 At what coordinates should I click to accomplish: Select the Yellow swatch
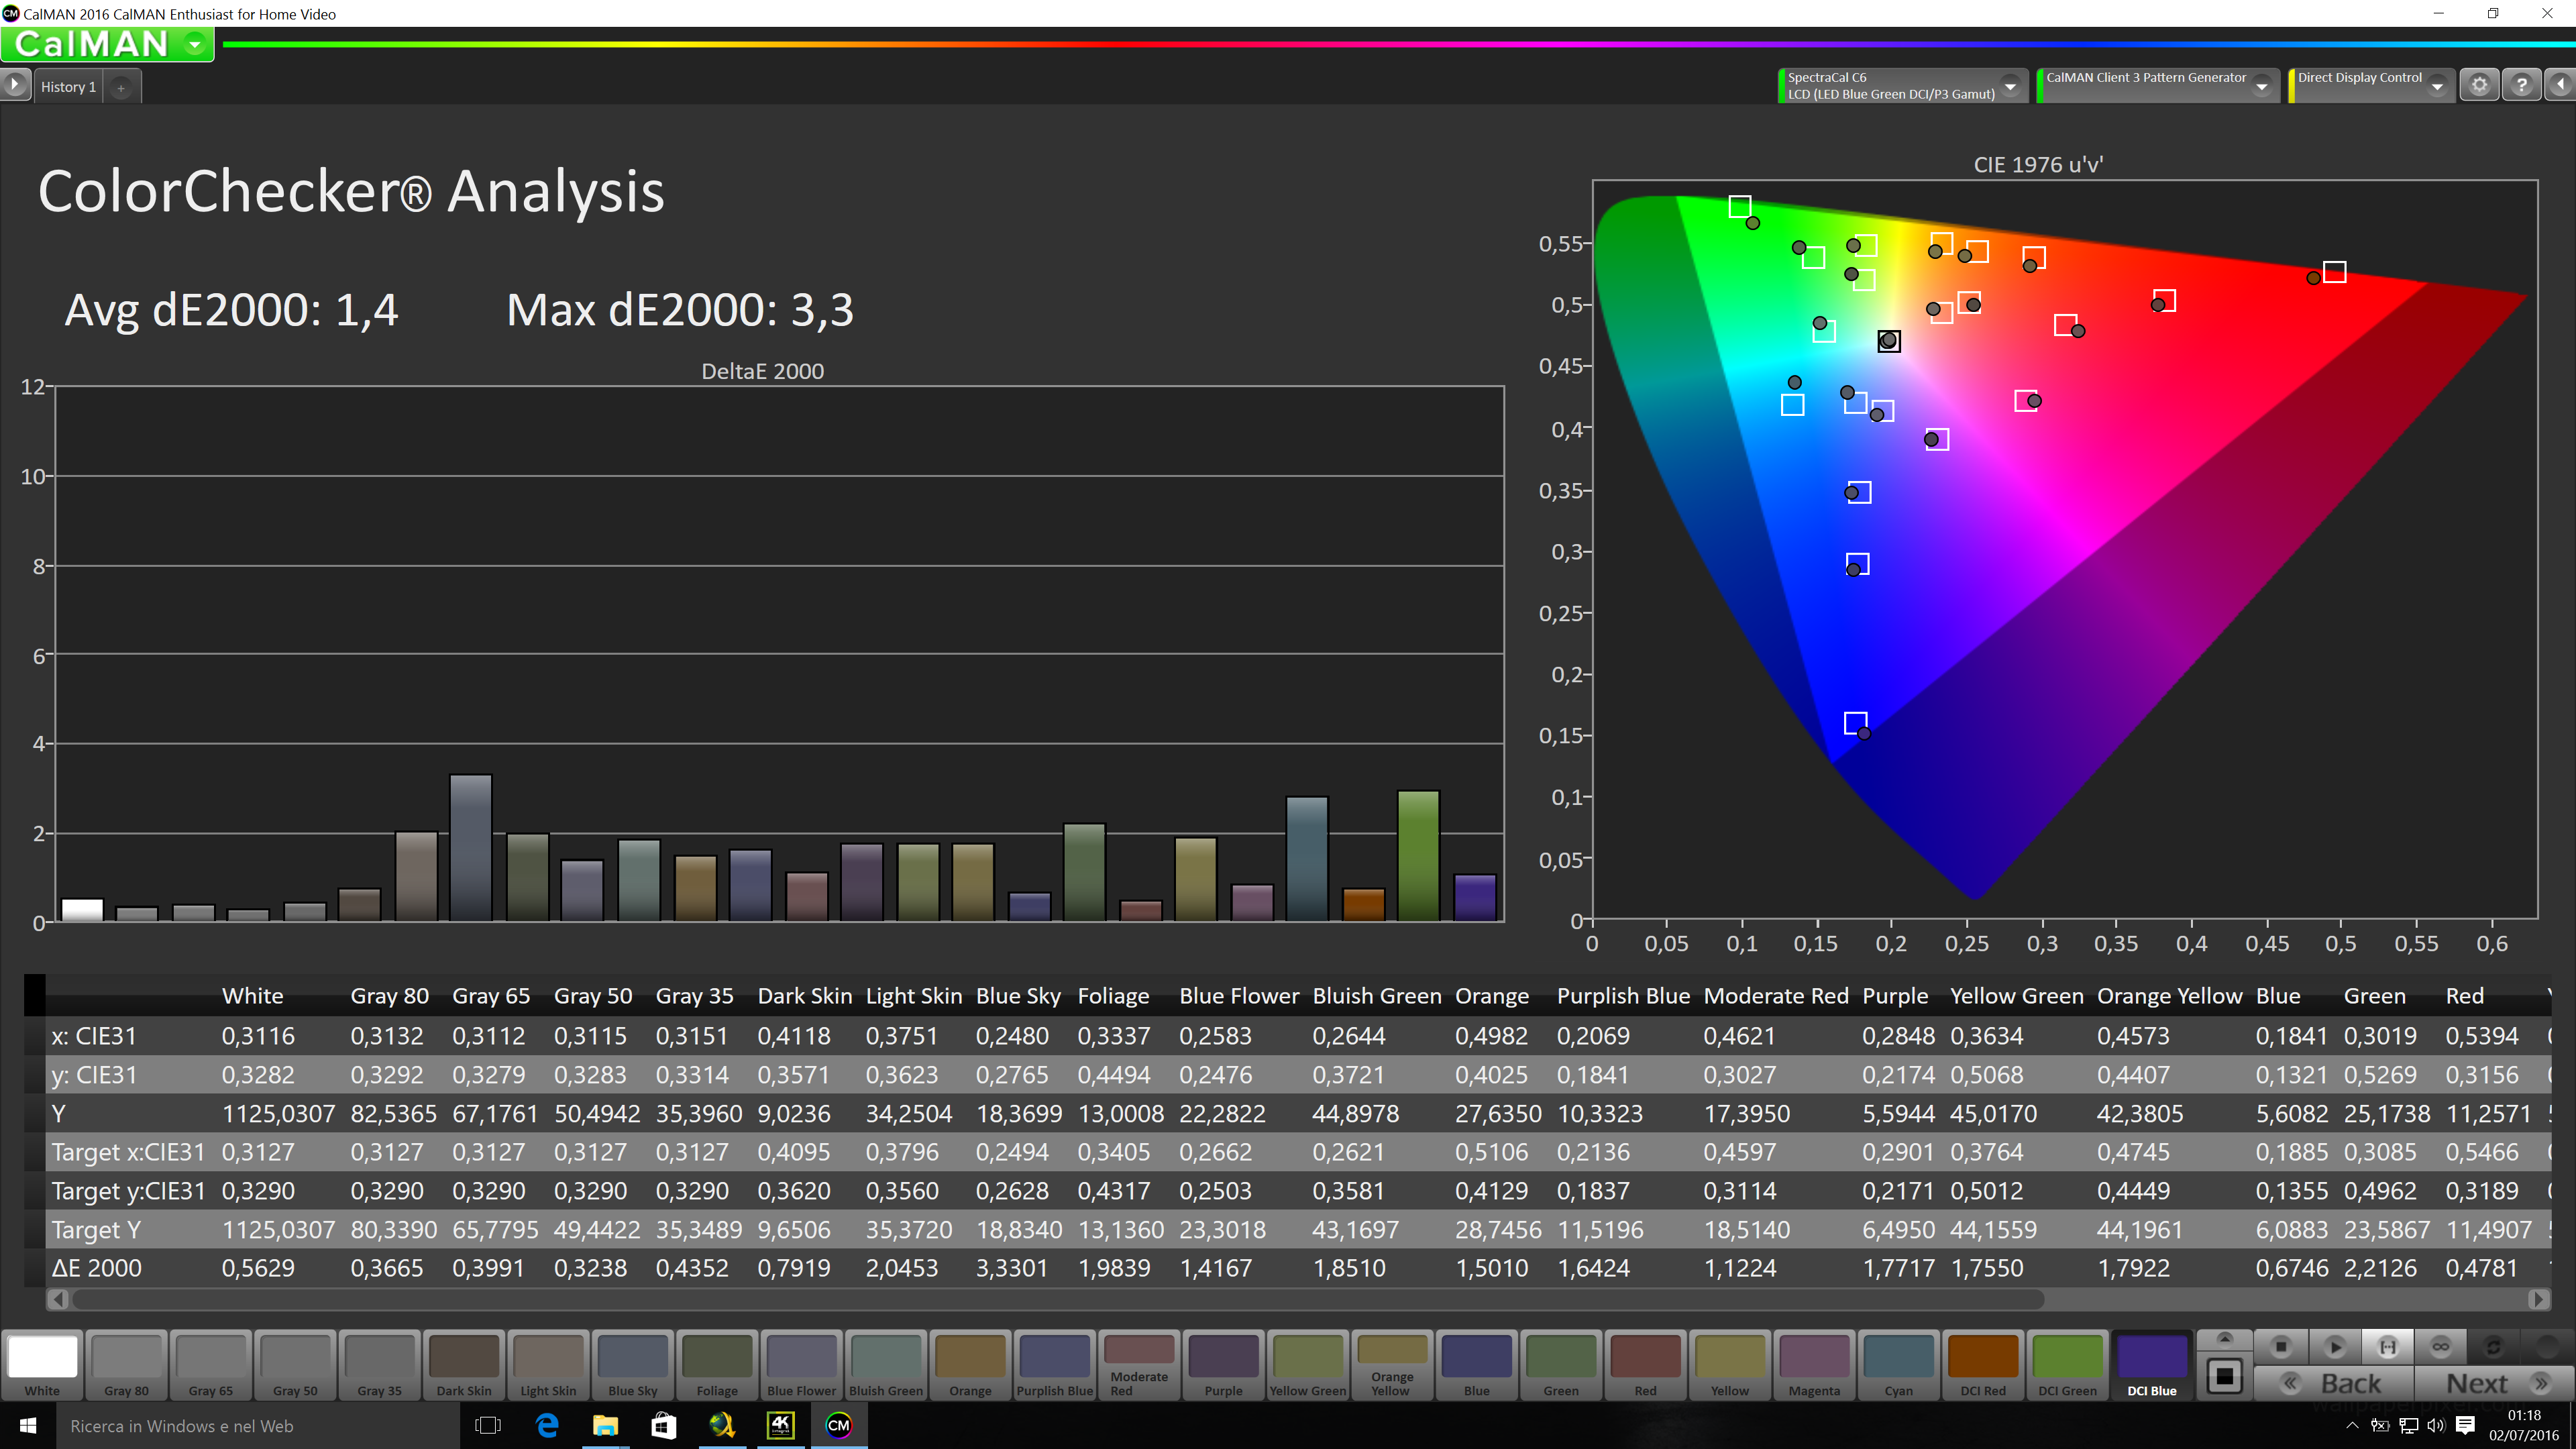click(1729, 1365)
